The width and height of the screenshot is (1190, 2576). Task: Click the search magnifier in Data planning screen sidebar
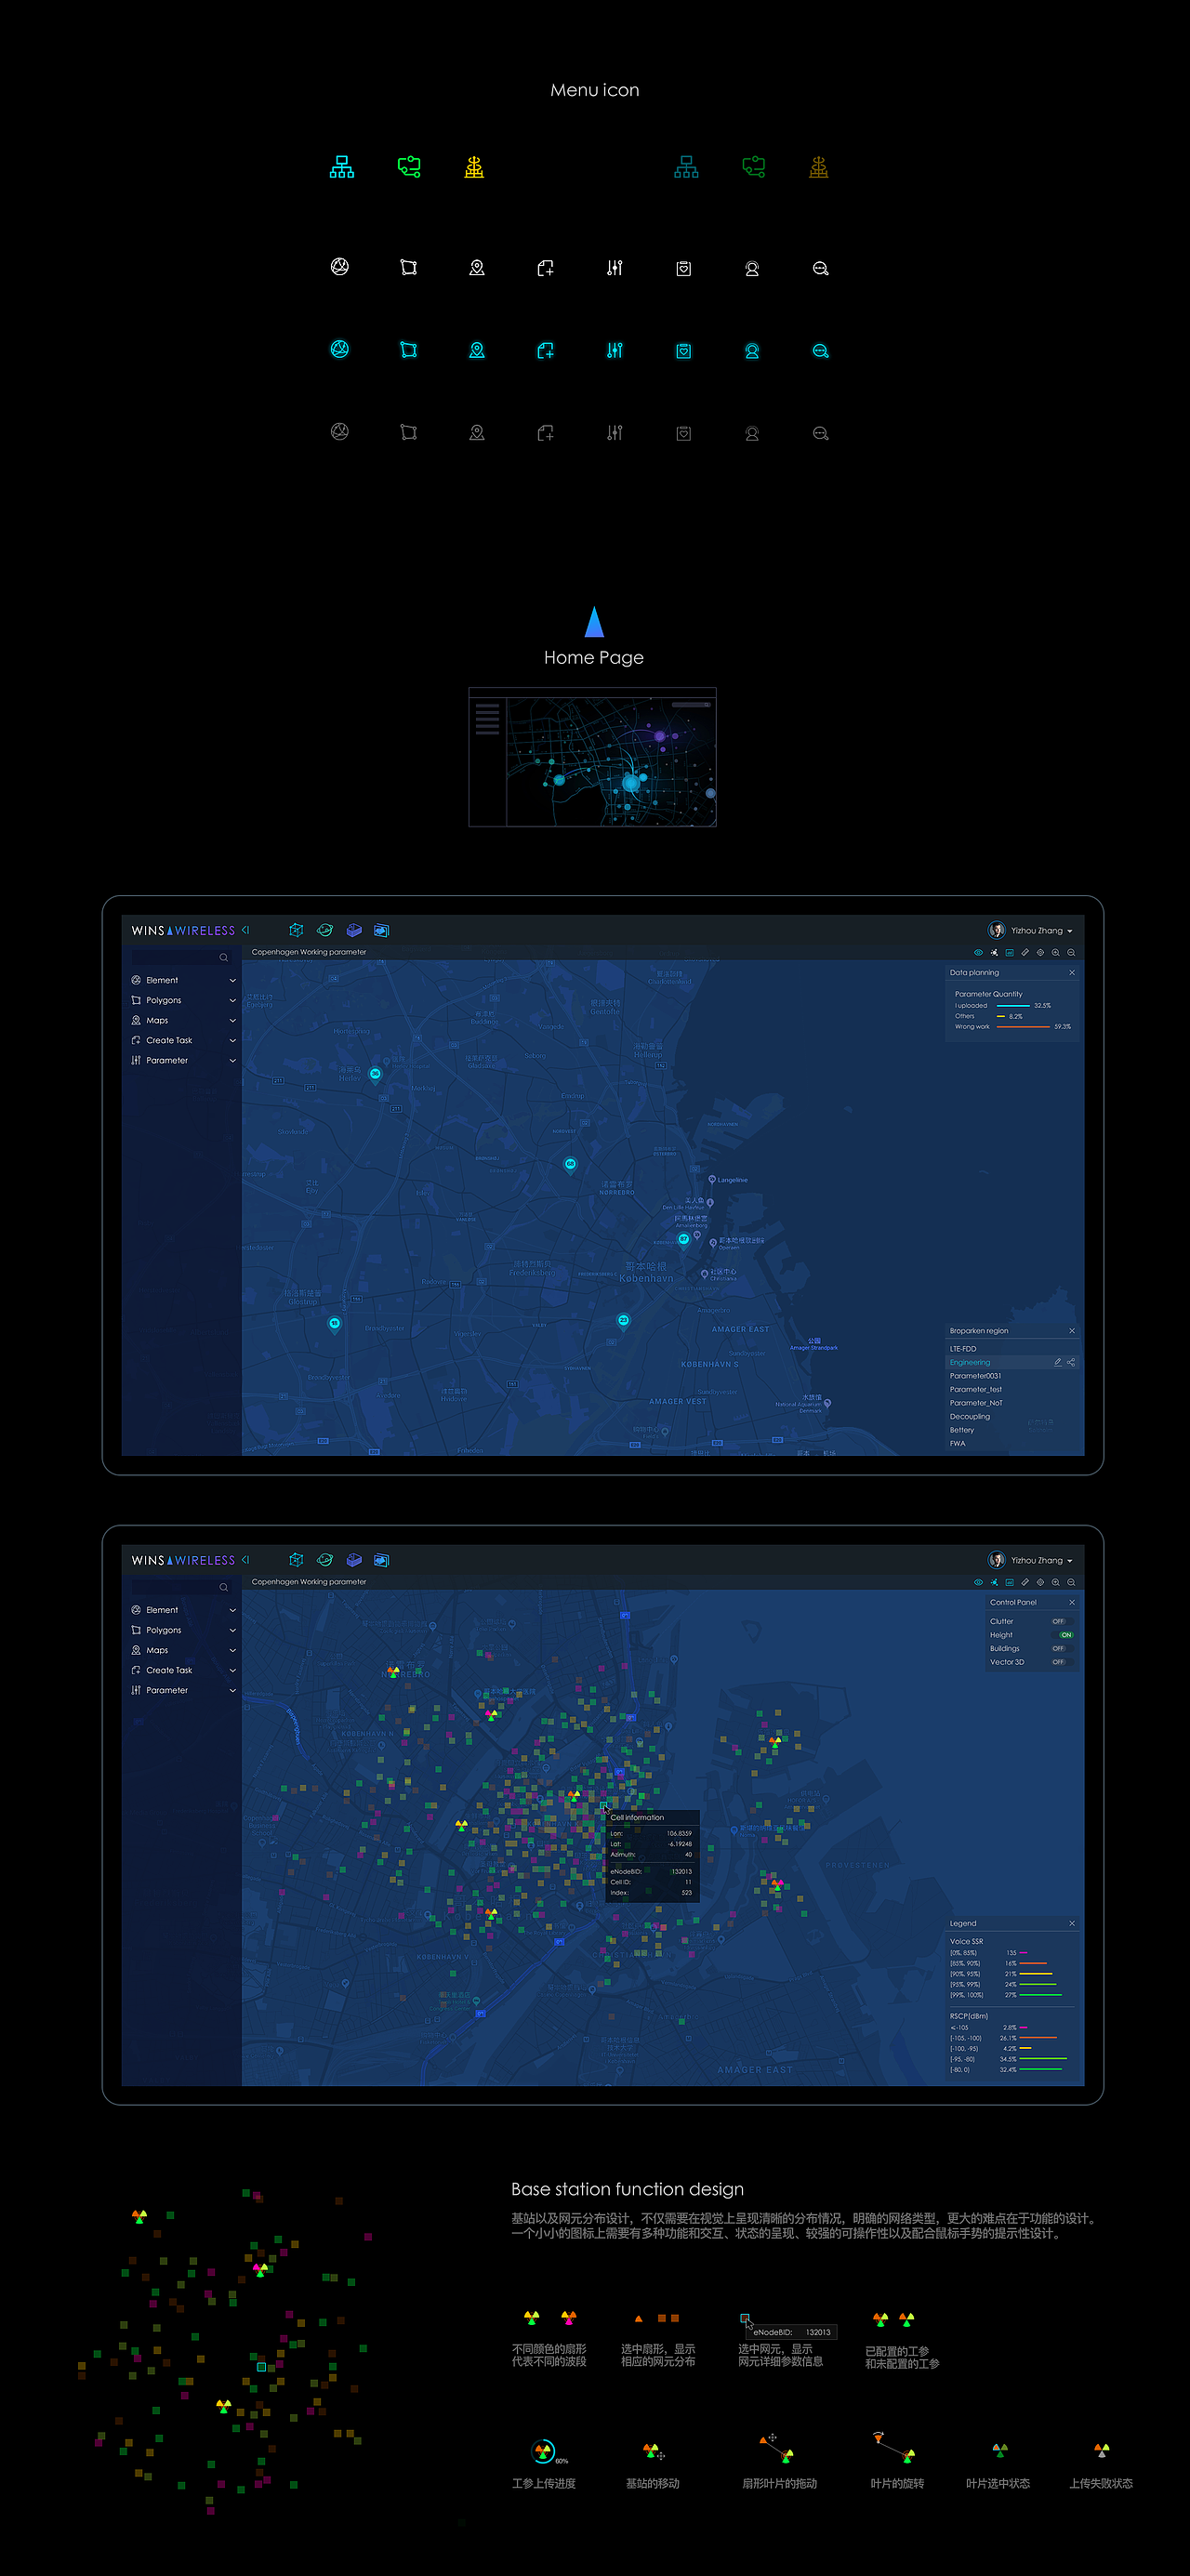223,958
